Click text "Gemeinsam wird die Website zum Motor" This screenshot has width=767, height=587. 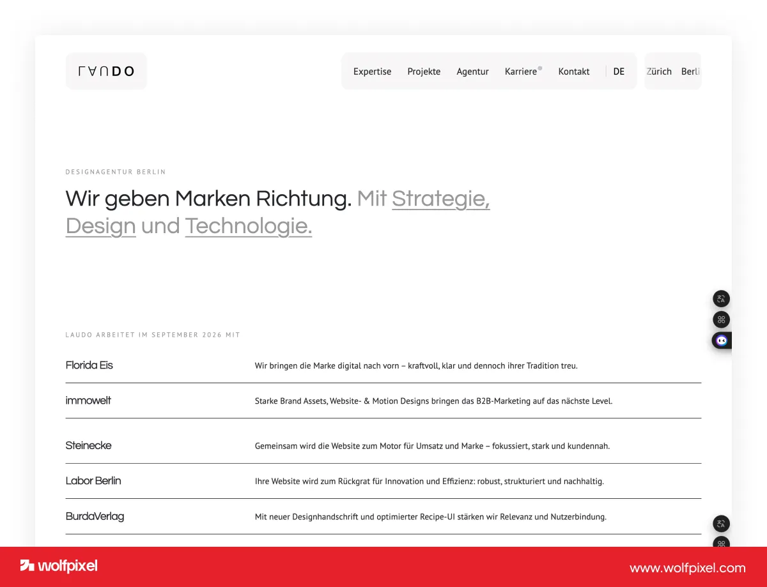click(329, 446)
